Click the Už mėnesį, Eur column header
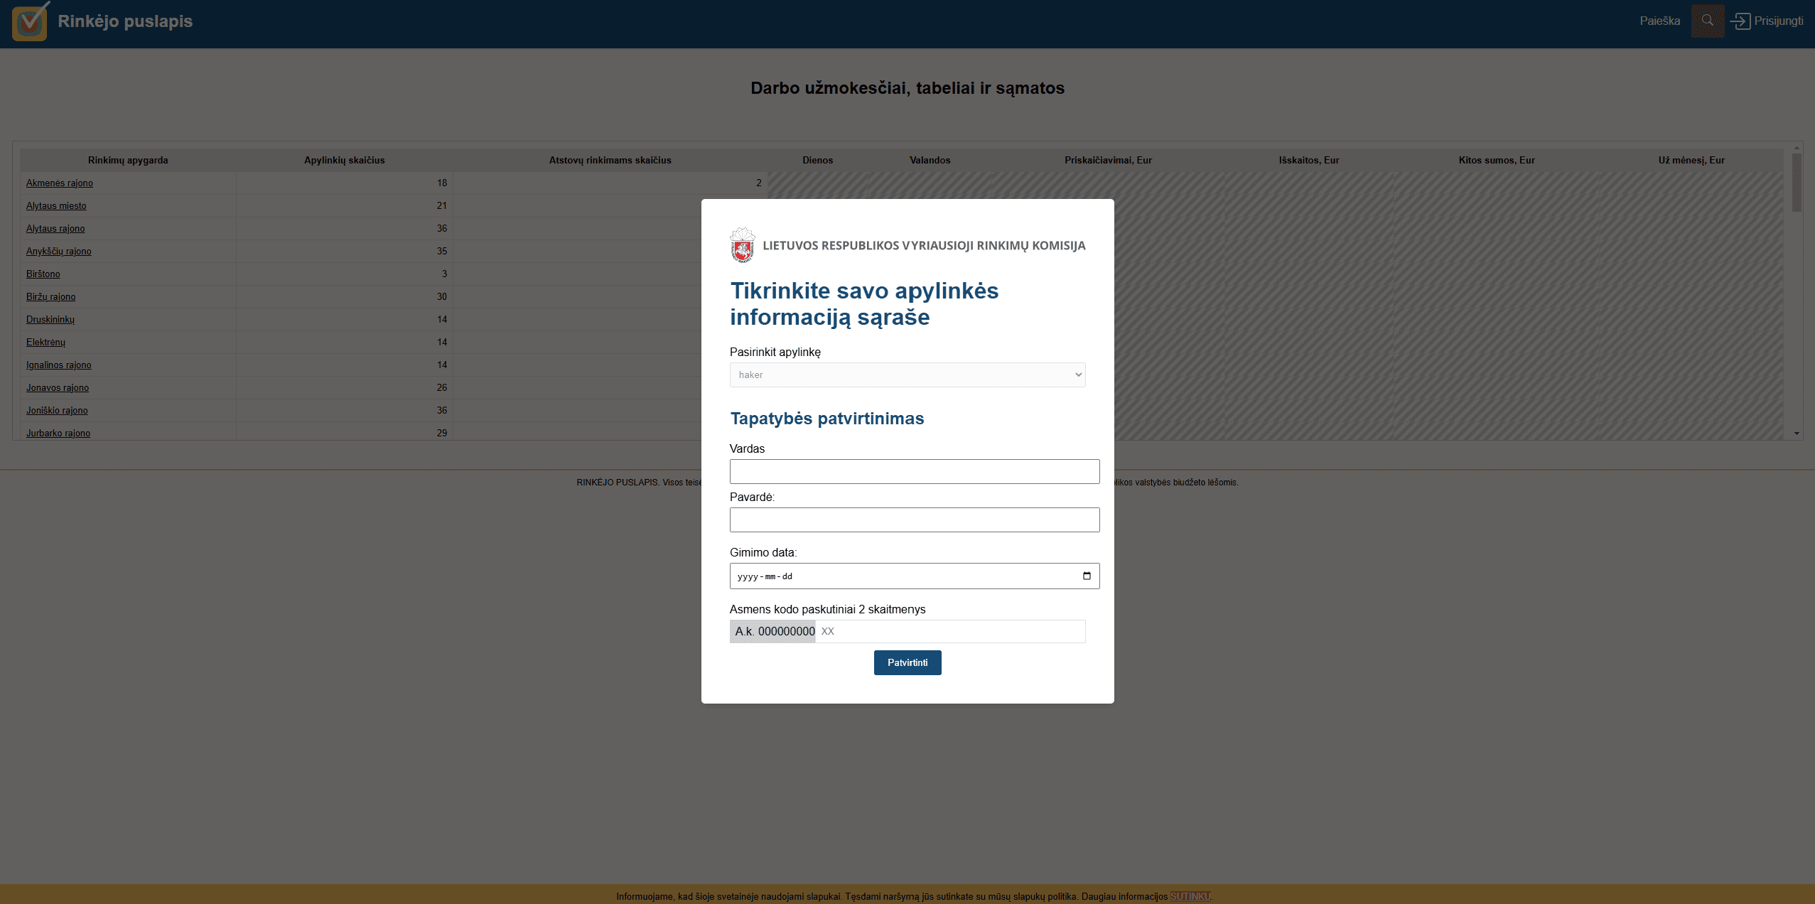Screen dimensions: 1815x904 coord(1691,160)
